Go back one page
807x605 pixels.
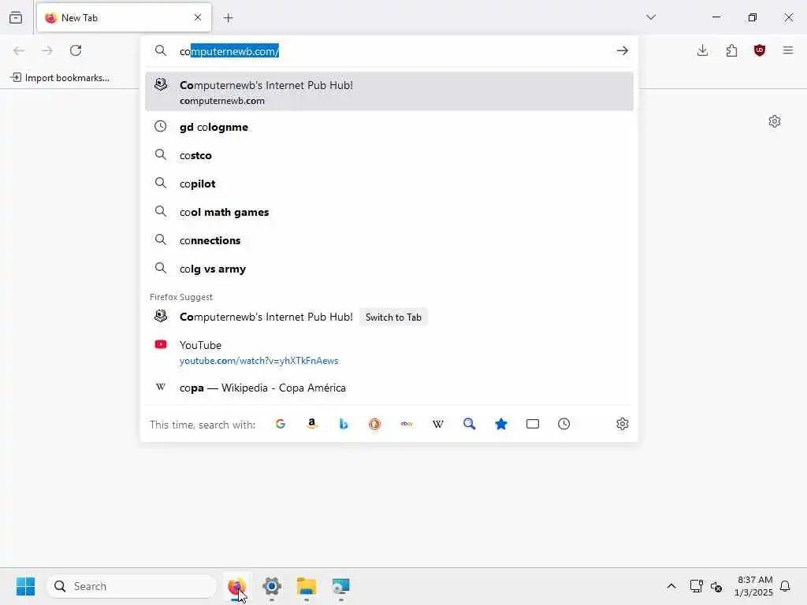click(x=19, y=50)
